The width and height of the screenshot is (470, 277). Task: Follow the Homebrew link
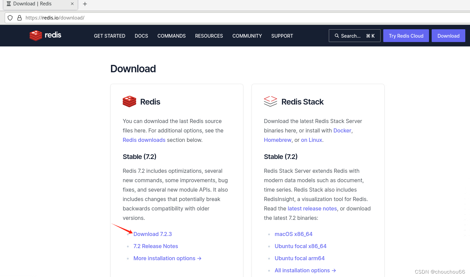pyautogui.click(x=278, y=140)
